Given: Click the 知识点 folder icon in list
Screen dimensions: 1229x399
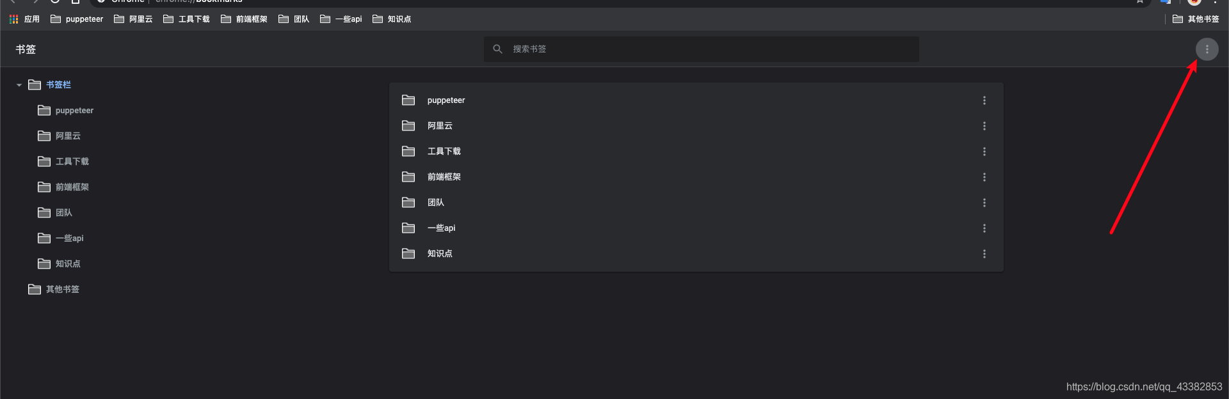Looking at the screenshot, I should (408, 254).
